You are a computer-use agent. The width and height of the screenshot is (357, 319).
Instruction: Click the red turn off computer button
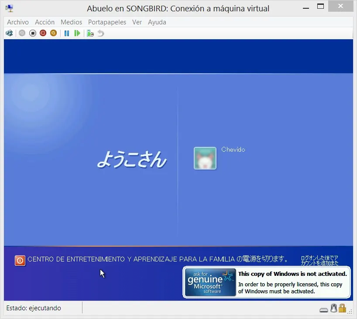pos(19,259)
